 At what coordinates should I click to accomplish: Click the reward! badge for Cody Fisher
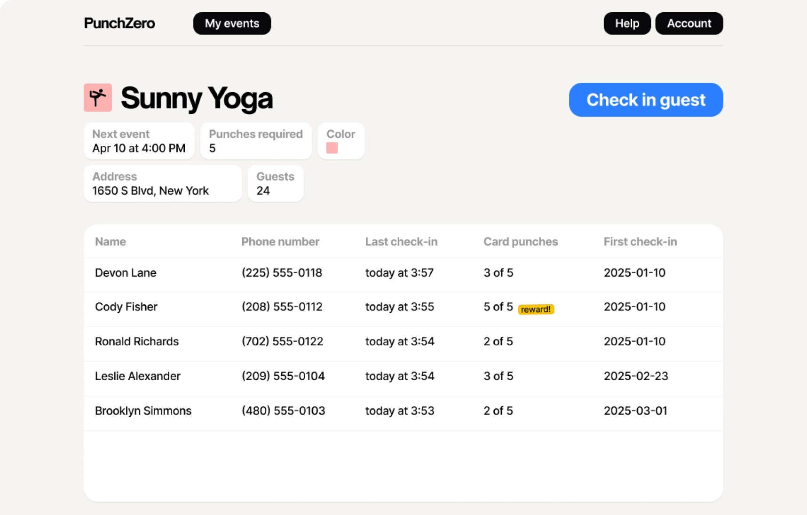pos(536,309)
